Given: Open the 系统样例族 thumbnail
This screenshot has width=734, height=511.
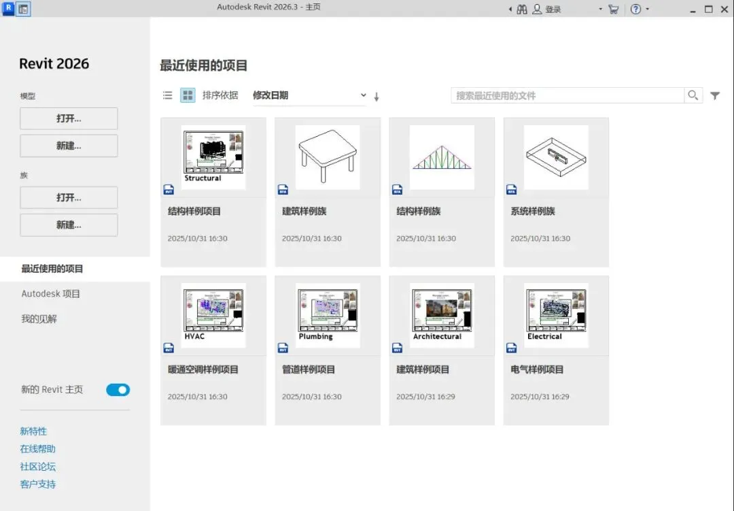Looking at the screenshot, I should pyautogui.click(x=556, y=157).
